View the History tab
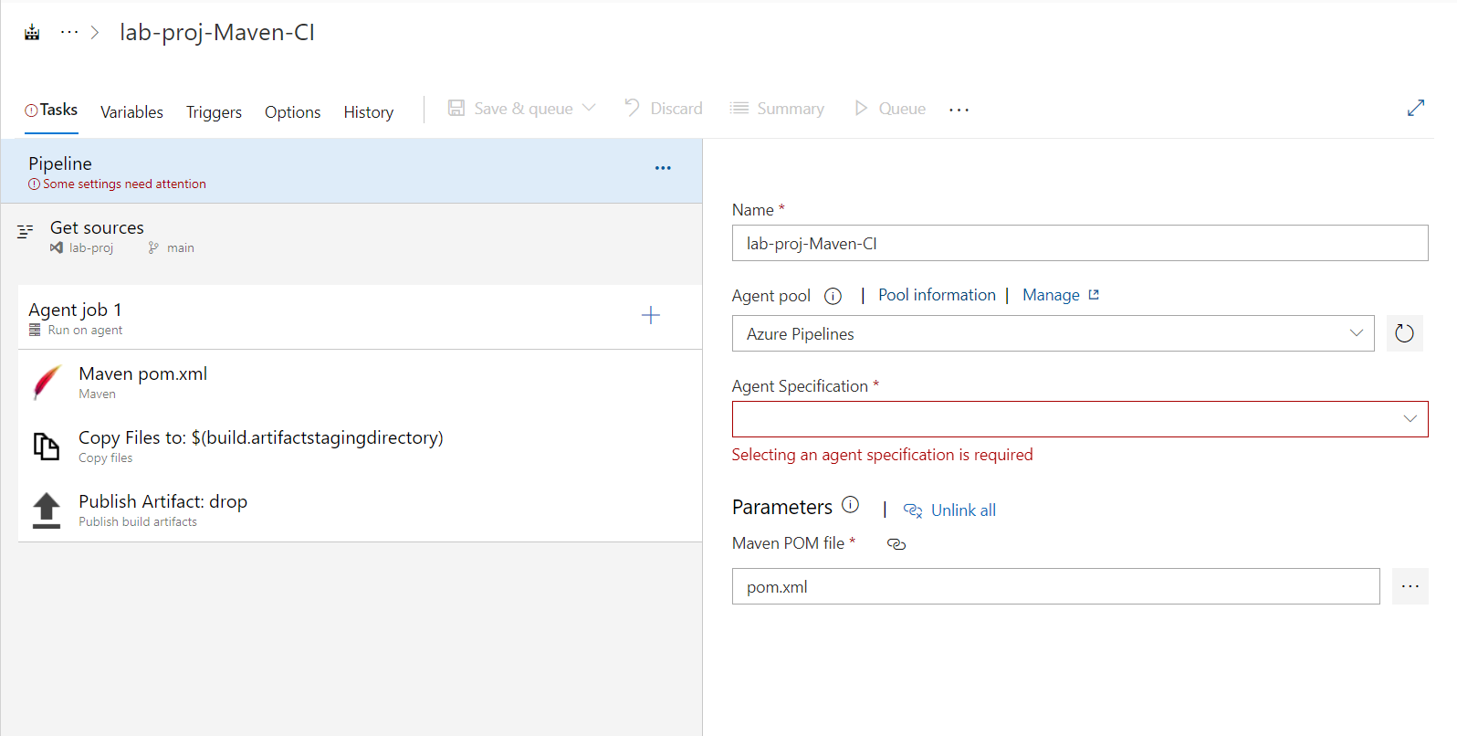This screenshot has width=1457, height=736. (x=369, y=112)
